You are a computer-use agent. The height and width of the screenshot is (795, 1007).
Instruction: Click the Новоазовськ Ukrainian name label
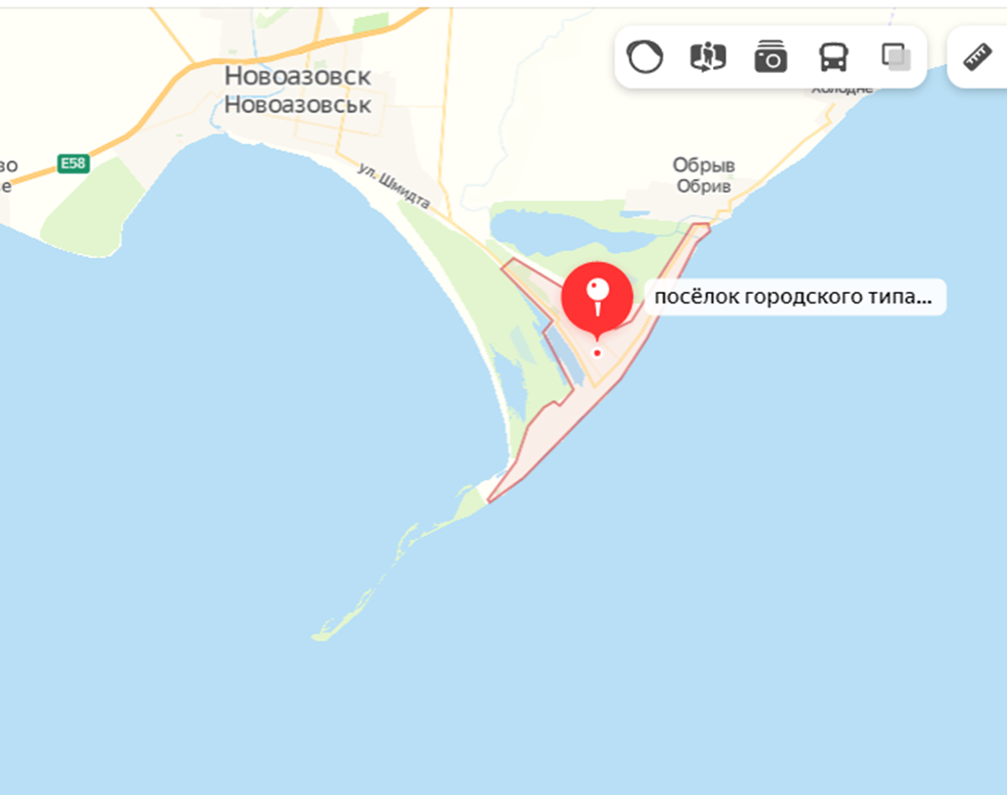pos(297,104)
